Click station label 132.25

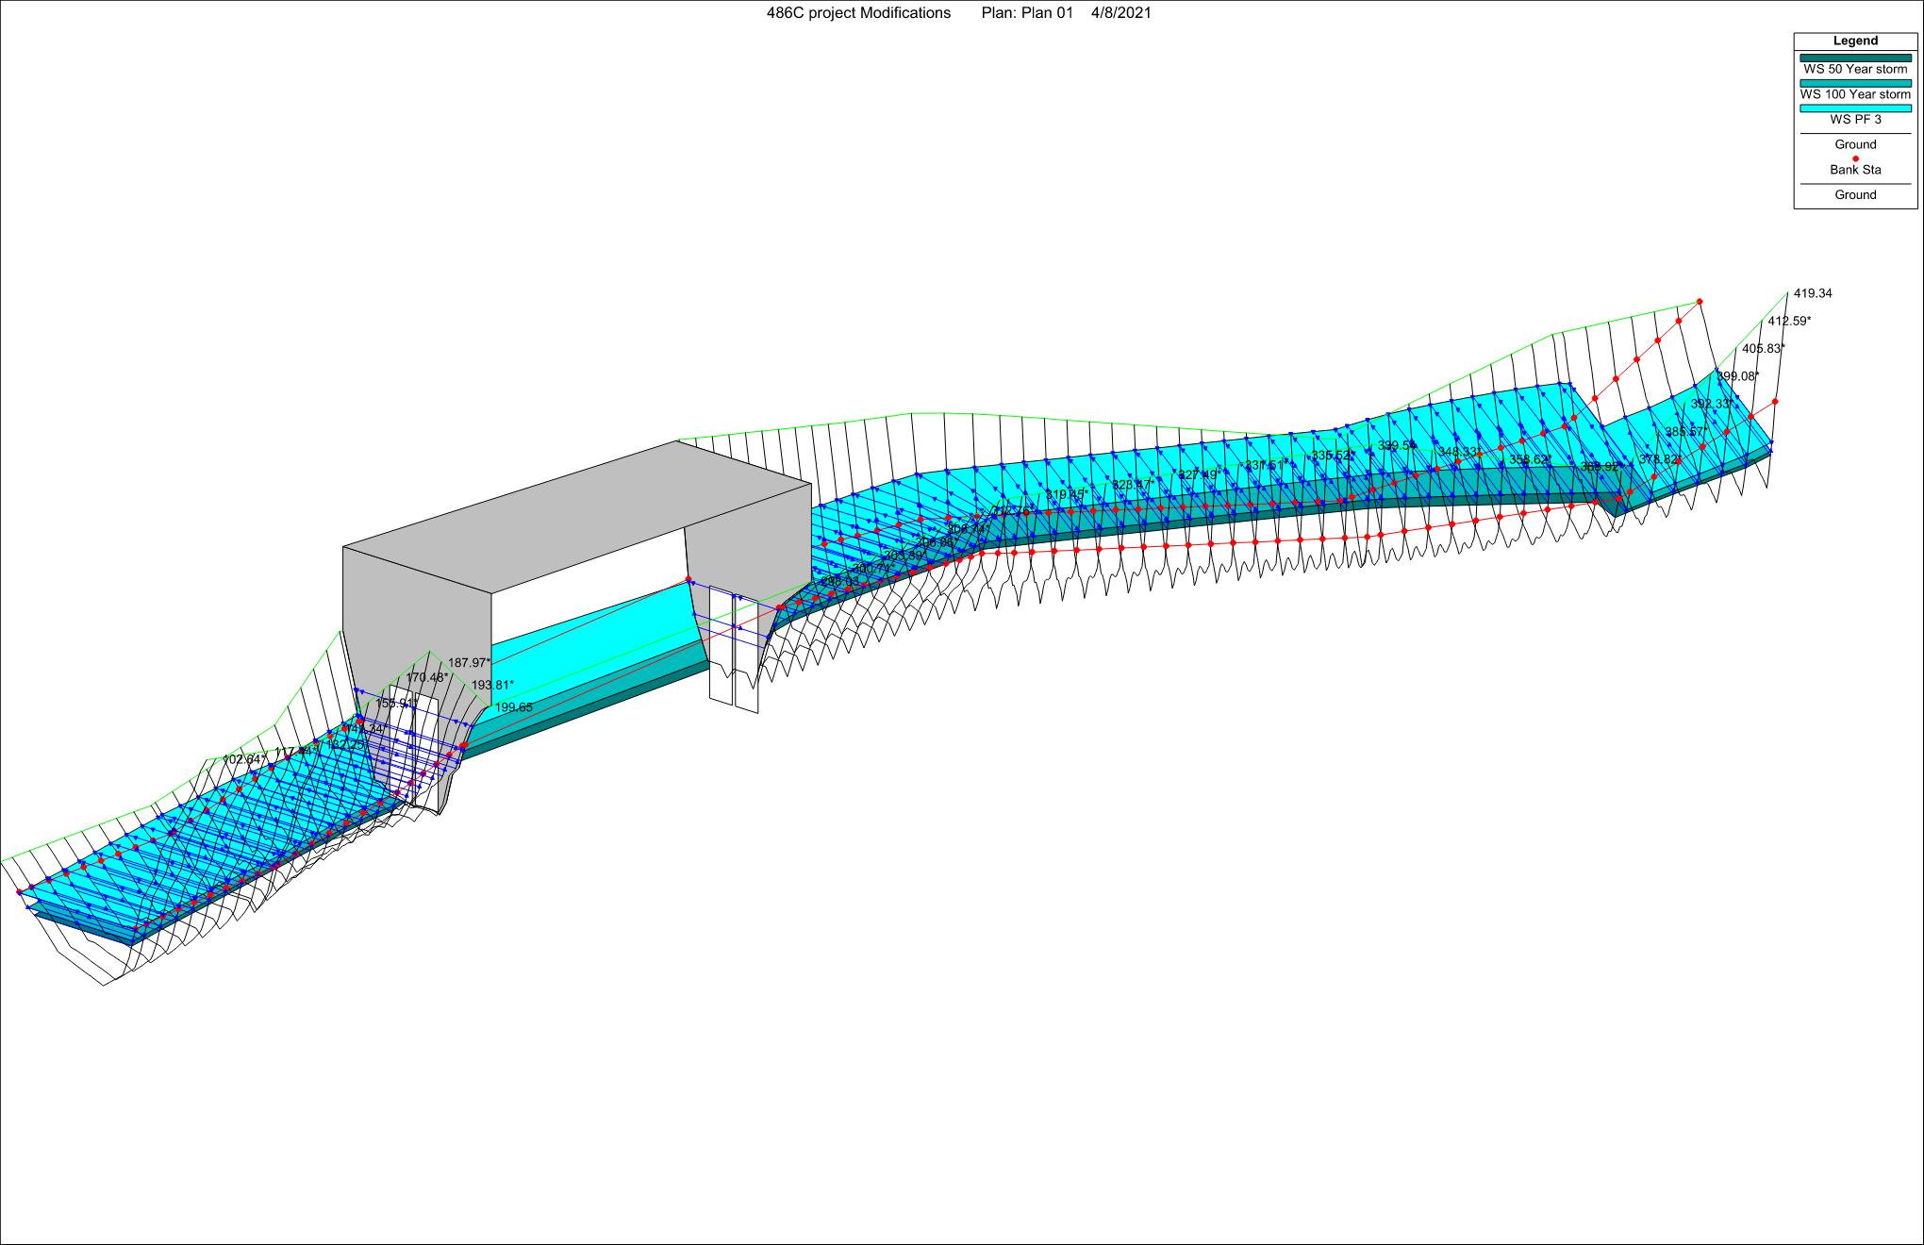pos(345,744)
